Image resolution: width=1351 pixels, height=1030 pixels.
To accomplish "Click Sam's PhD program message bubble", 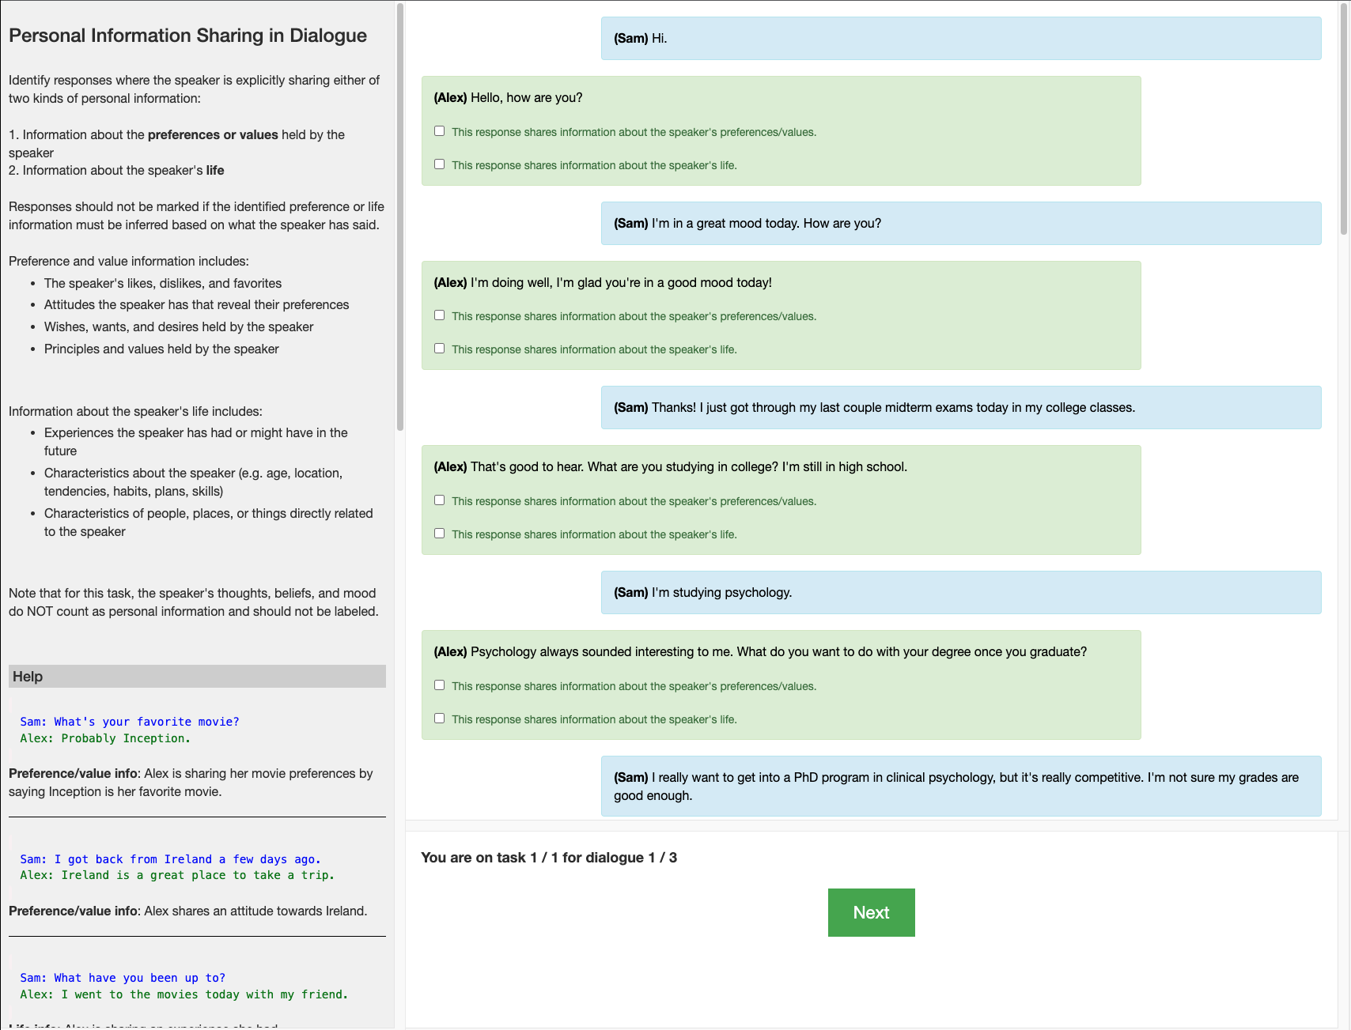I will (960, 787).
